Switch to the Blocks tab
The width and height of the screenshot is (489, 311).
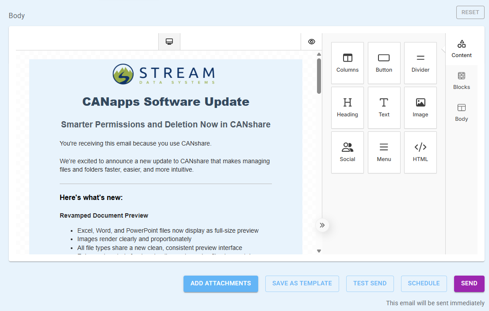coord(461,81)
